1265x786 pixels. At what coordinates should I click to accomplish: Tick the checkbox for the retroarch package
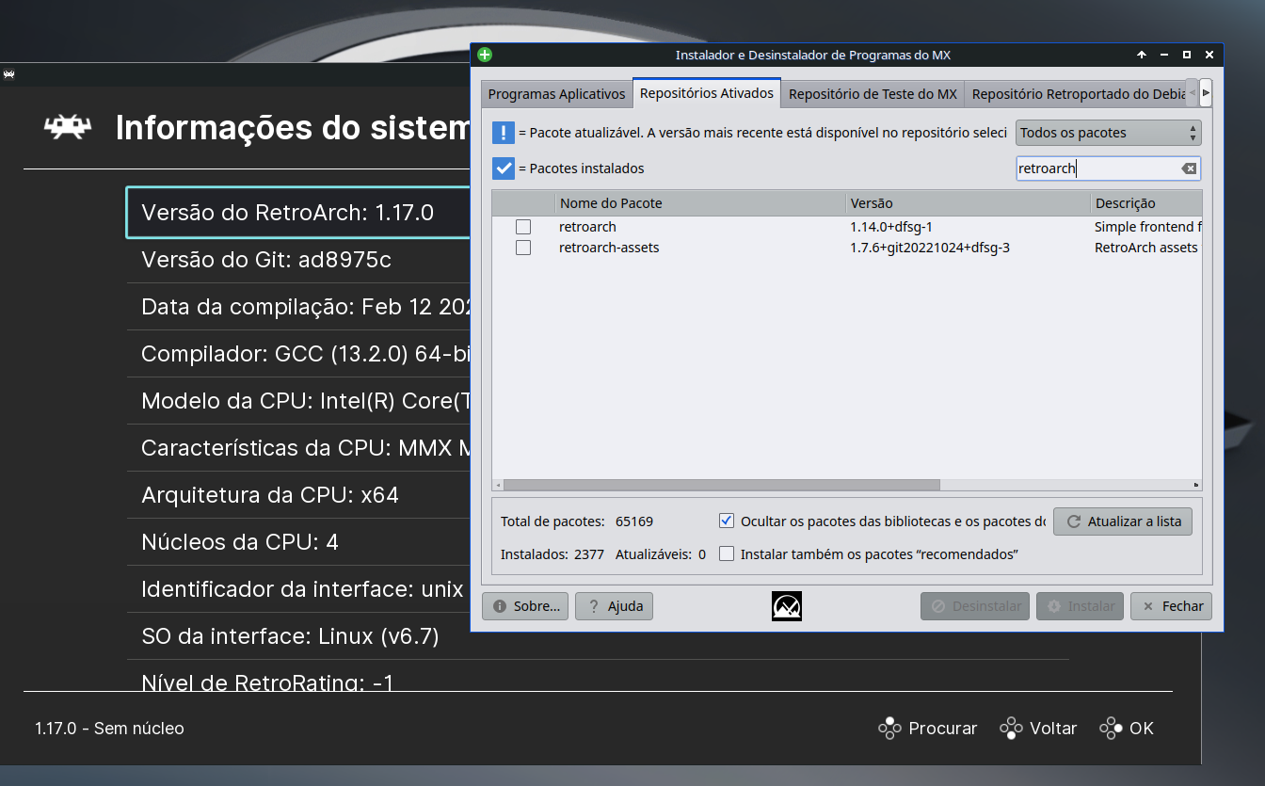coord(523,227)
